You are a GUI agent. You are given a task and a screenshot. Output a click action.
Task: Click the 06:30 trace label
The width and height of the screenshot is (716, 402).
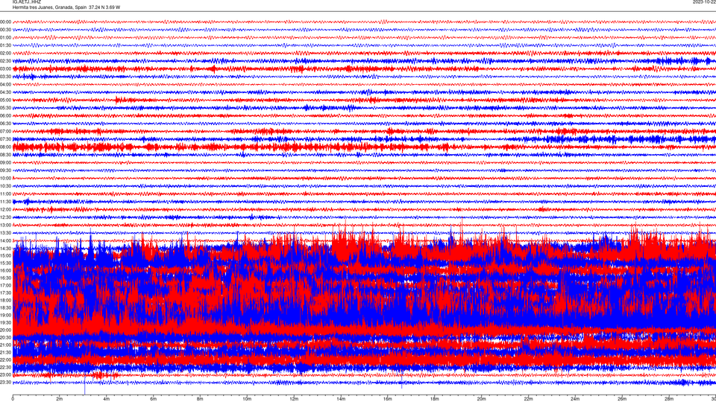coord(6,124)
